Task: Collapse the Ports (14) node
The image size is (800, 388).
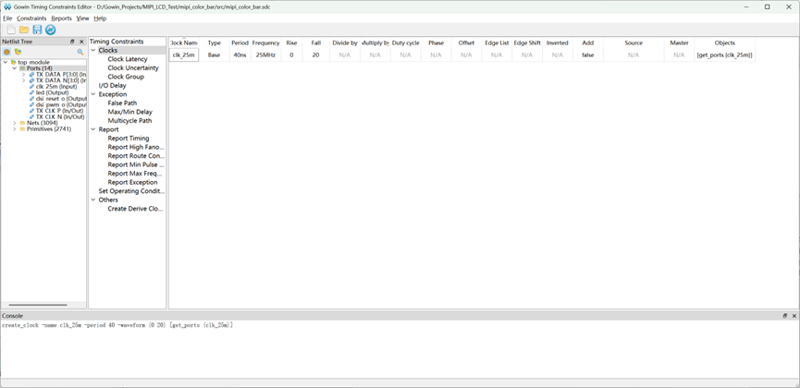Action: pos(15,68)
